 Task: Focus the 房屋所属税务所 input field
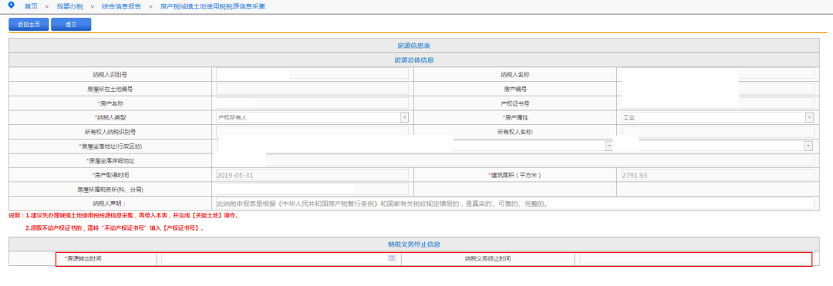pyautogui.click(x=312, y=189)
